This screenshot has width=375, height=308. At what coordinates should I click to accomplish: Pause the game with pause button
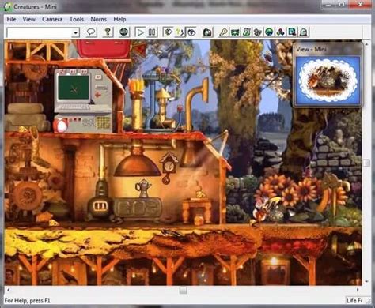pos(152,32)
